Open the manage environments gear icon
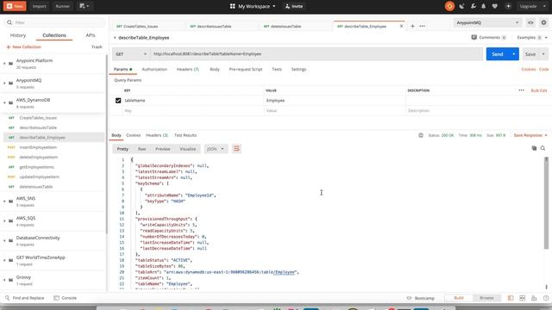The image size is (552, 310). tap(544, 23)
